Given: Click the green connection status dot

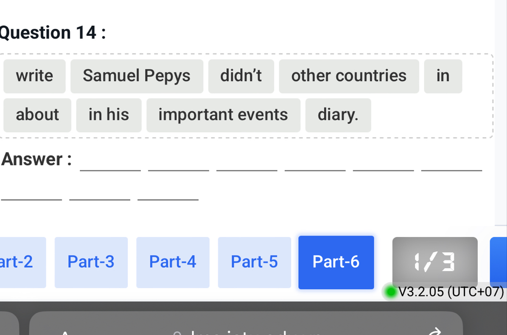Looking at the screenshot, I should pyautogui.click(x=391, y=292).
